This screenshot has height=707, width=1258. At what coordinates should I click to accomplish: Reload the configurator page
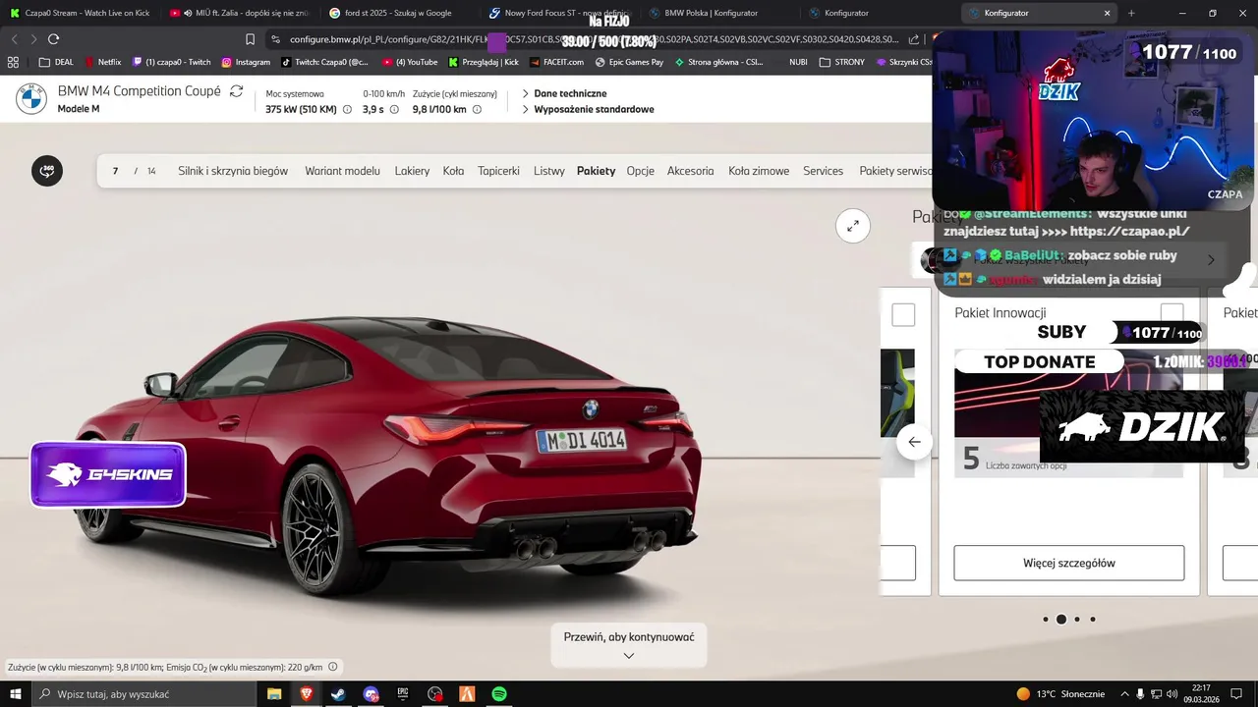[x=53, y=39]
